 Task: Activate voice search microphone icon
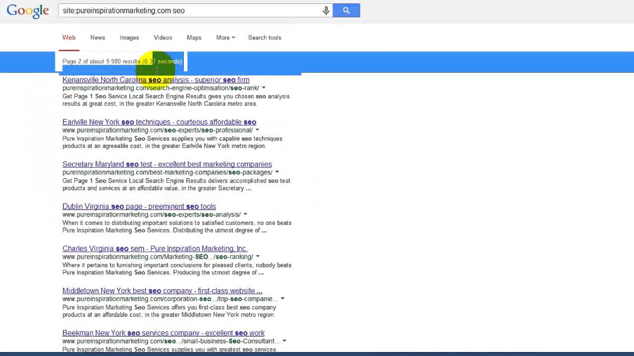[326, 10]
